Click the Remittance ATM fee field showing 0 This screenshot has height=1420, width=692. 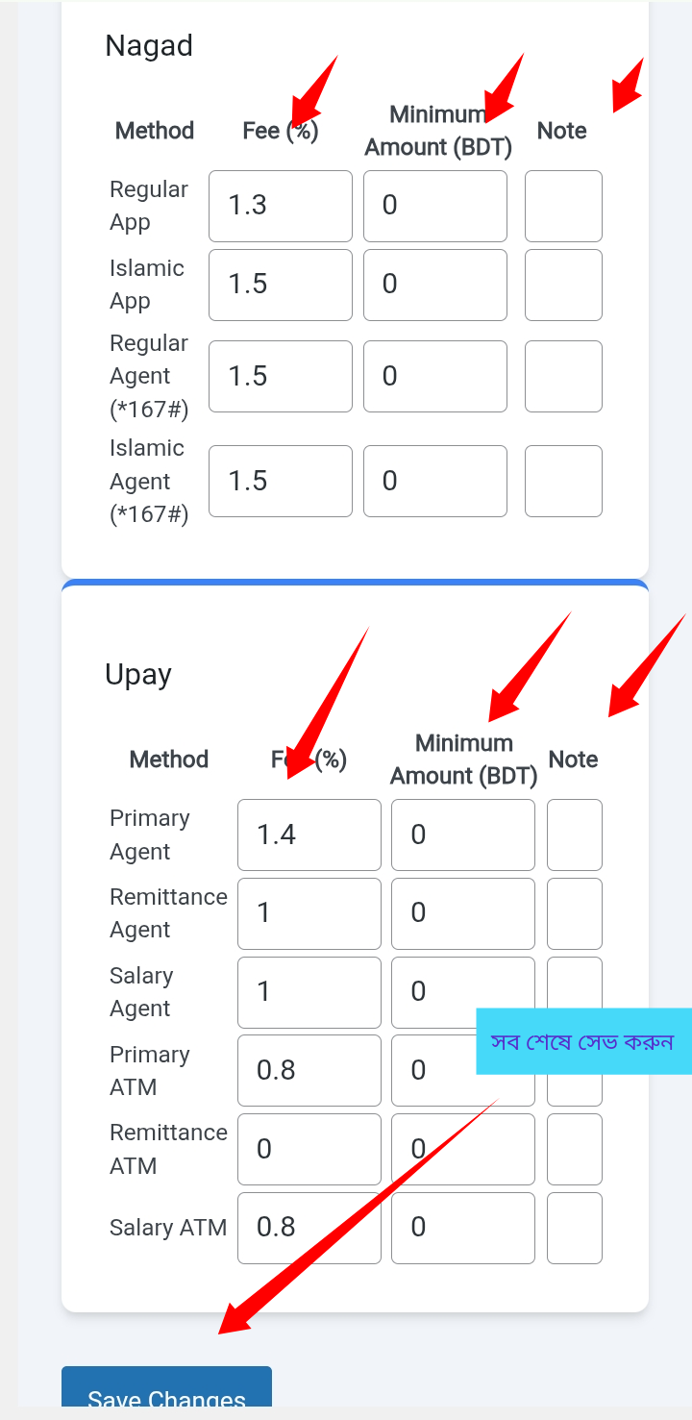(x=309, y=1149)
